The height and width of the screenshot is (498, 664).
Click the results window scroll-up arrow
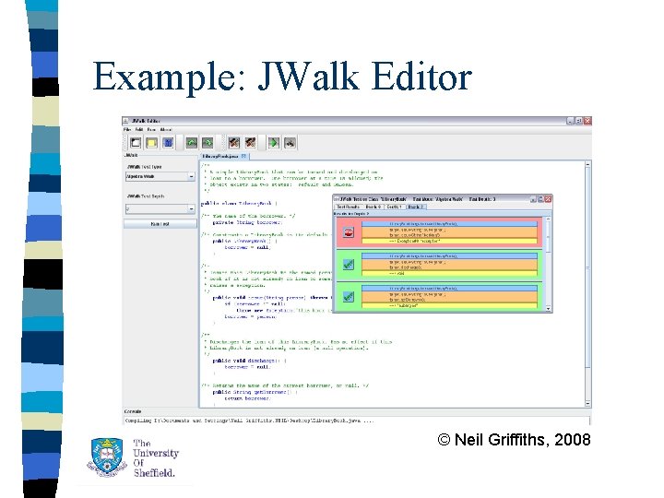pos(548,219)
